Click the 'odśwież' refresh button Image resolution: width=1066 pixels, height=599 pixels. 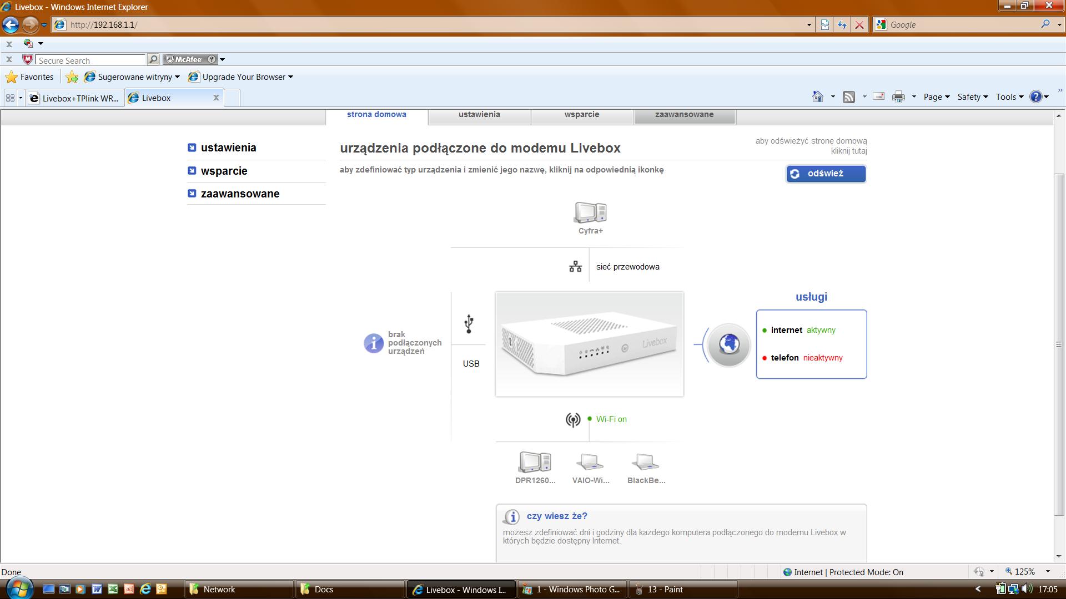pos(826,174)
